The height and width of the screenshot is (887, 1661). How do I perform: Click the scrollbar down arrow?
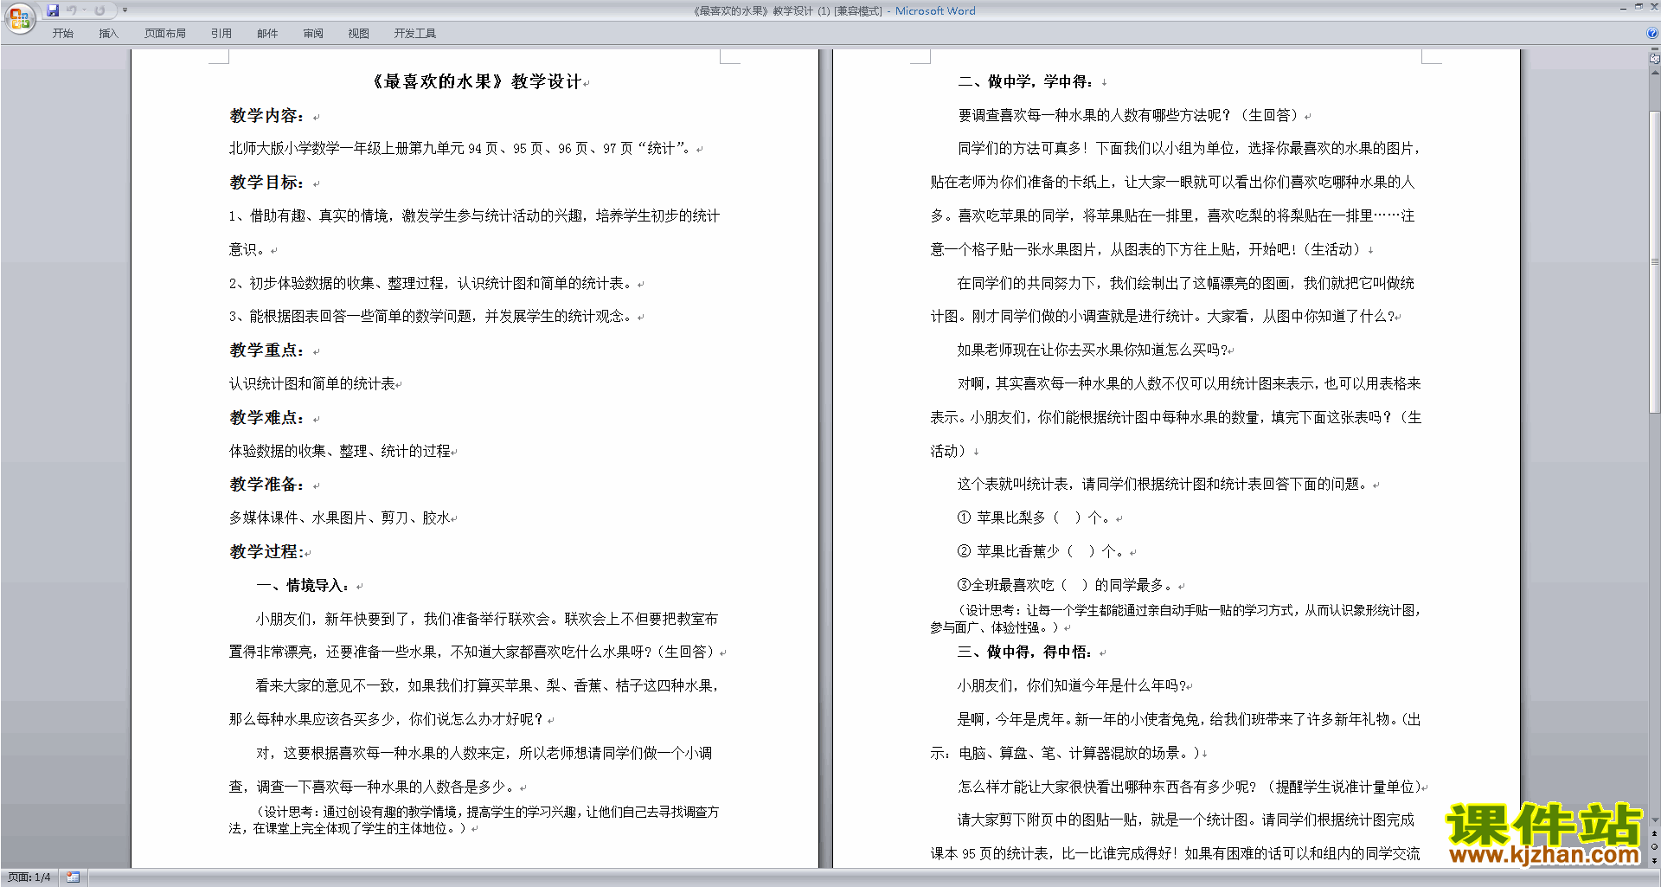coord(1655,820)
